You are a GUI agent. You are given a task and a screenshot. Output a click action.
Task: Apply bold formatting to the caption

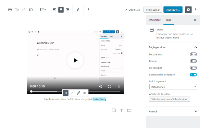click(x=66, y=93)
